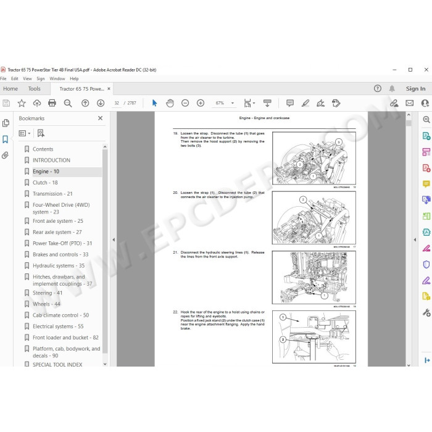Open the Edit menu
This screenshot has width=432, height=432.
tap(15, 79)
